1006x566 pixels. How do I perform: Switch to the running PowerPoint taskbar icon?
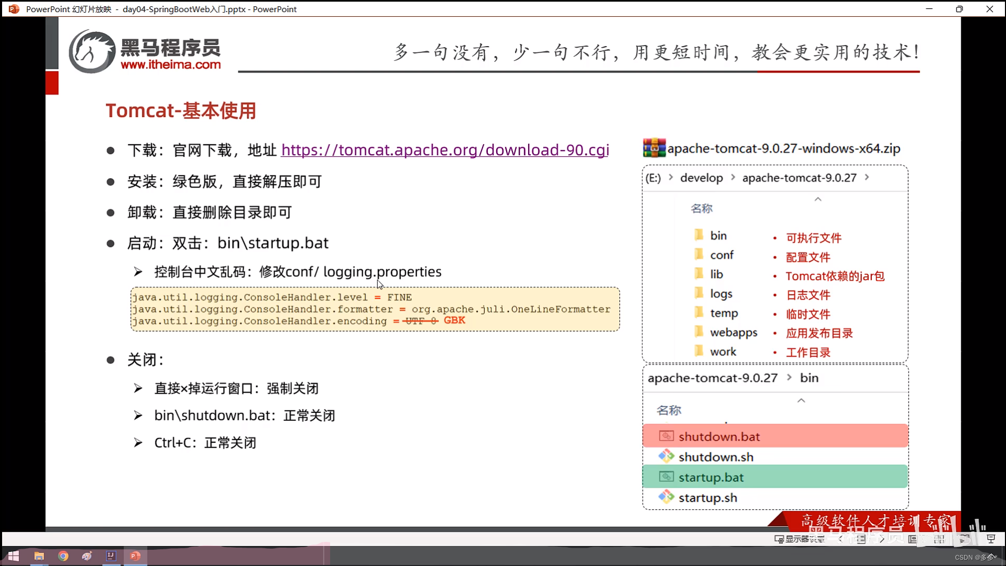point(135,557)
